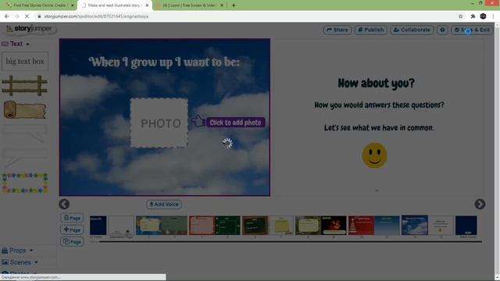Viewport: 500px width, 281px height.
Task: Open the green chalkboard frame page thumbnail
Action: click(227, 226)
